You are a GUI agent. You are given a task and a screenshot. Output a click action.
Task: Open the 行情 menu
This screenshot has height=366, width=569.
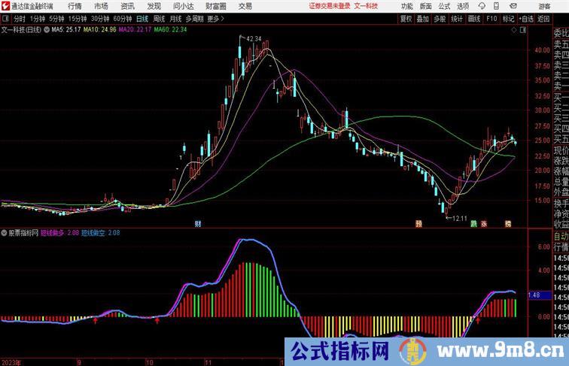coord(75,6)
